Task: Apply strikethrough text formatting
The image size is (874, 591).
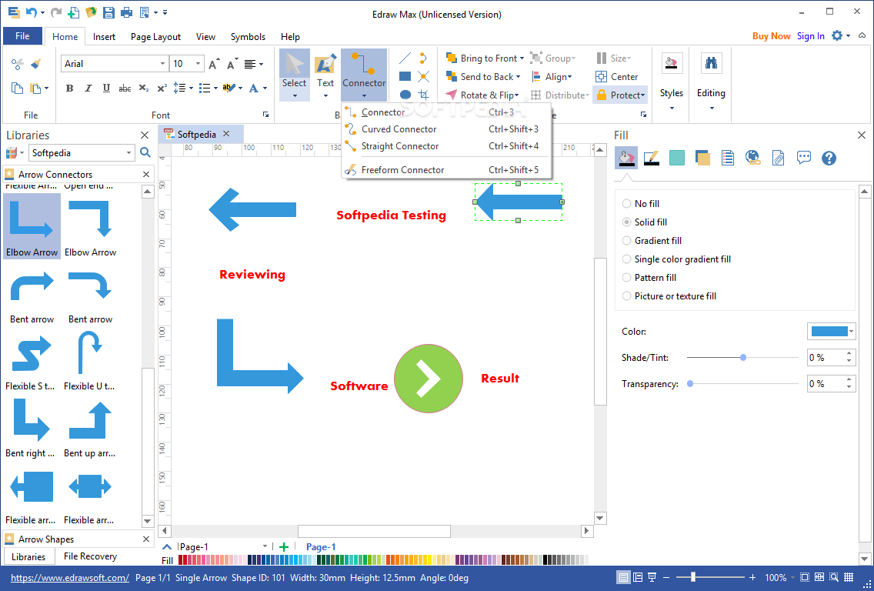Action: pyautogui.click(x=125, y=88)
